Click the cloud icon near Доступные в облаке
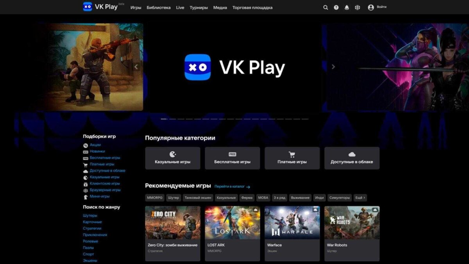Screen dimensions: 469x264 tap(86, 171)
